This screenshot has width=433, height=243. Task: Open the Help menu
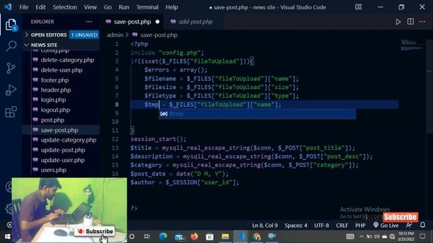171,7
